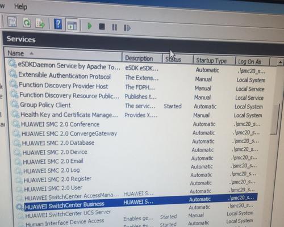Click the green Refresh toolbar icon
Viewport: 284px width, 227px height.
27,23
